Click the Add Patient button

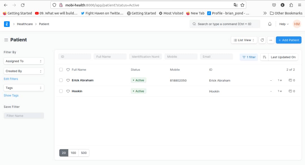pos(289,40)
